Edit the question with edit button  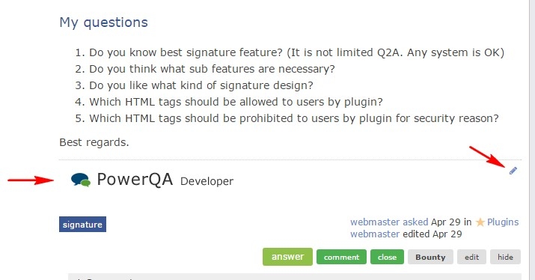tap(472, 257)
